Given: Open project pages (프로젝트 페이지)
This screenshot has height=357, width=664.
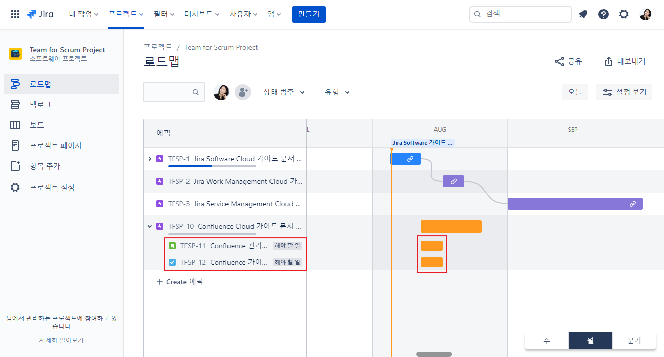Looking at the screenshot, I should coord(61,145).
